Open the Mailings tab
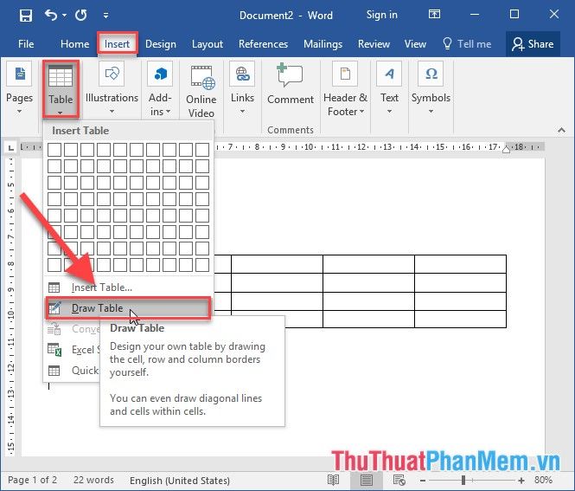 click(x=323, y=44)
